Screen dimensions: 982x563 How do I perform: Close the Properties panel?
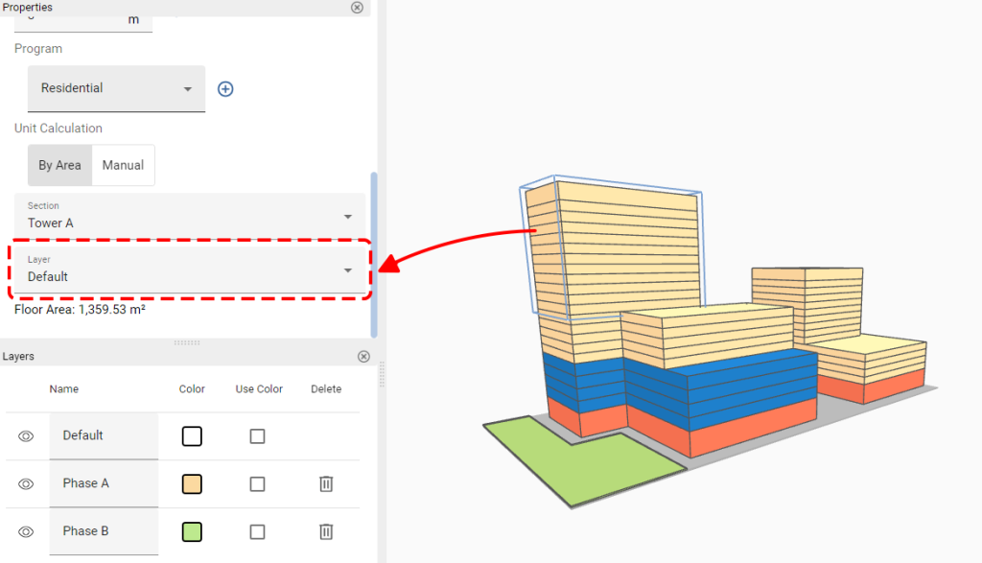click(x=357, y=8)
